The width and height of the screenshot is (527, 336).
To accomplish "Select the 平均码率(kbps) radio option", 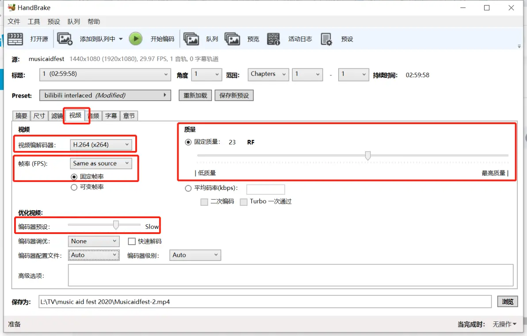I will [x=188, y=188].
